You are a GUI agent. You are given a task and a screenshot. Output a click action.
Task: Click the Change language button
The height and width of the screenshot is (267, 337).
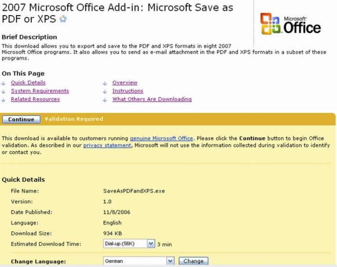(193, 261)
